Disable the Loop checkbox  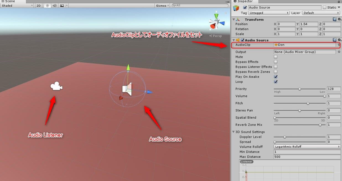(x=276, y=82)
